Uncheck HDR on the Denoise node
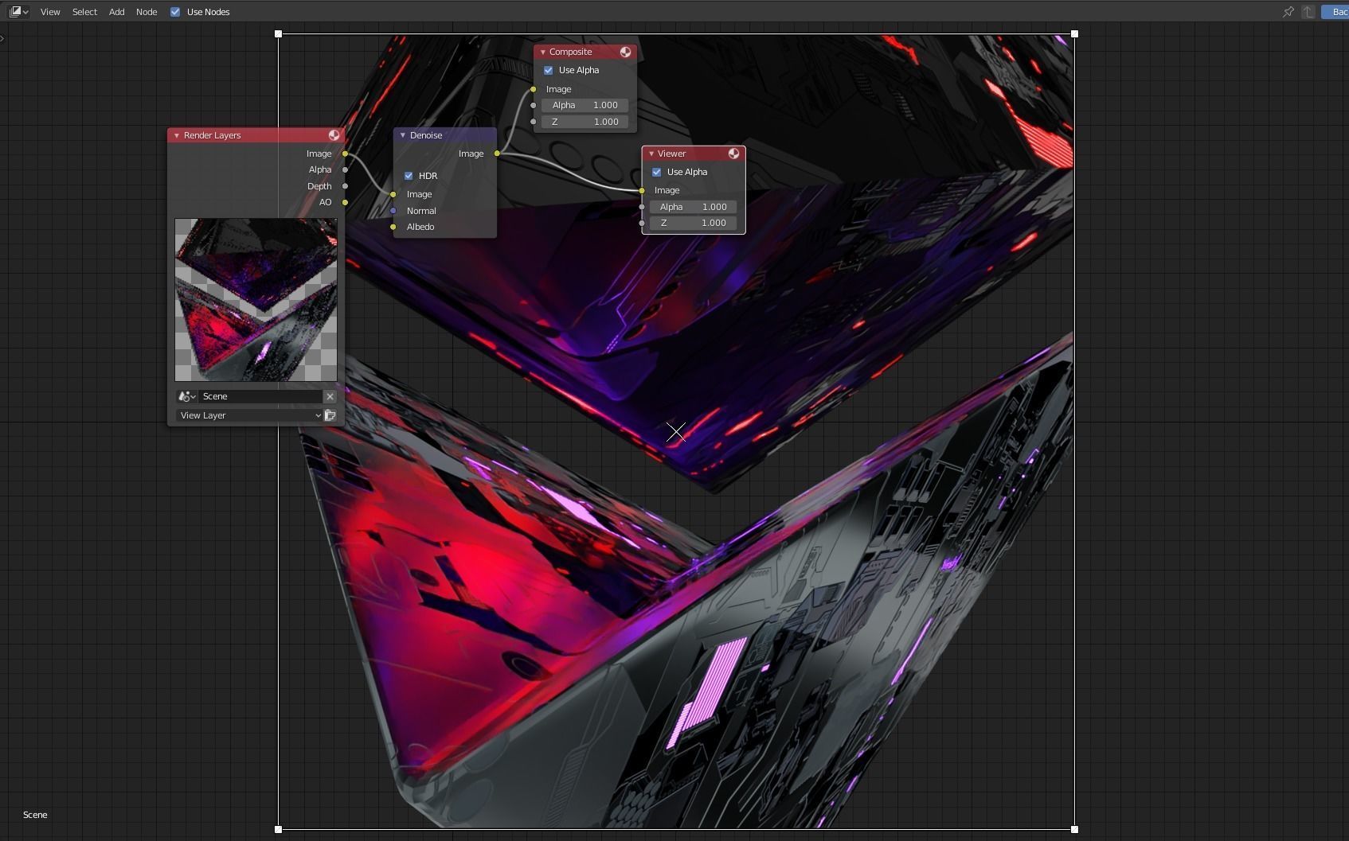 408,176
